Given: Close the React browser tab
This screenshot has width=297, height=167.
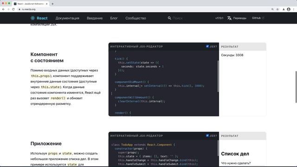Looking at the screenshot, I should [46, 4].
